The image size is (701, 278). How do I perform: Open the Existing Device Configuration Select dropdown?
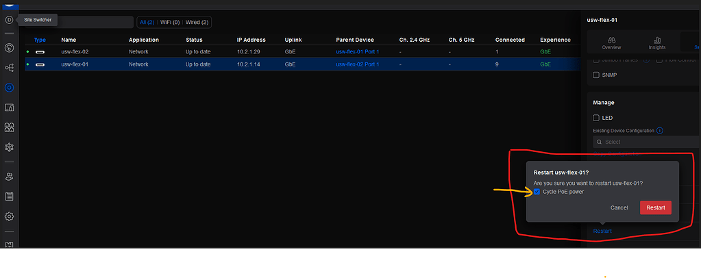coord(646,142)
